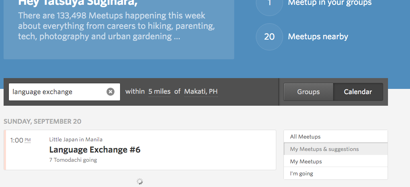Clear the language exchange search text
Viewport: 410px width, 187px height.
[111, 92]
